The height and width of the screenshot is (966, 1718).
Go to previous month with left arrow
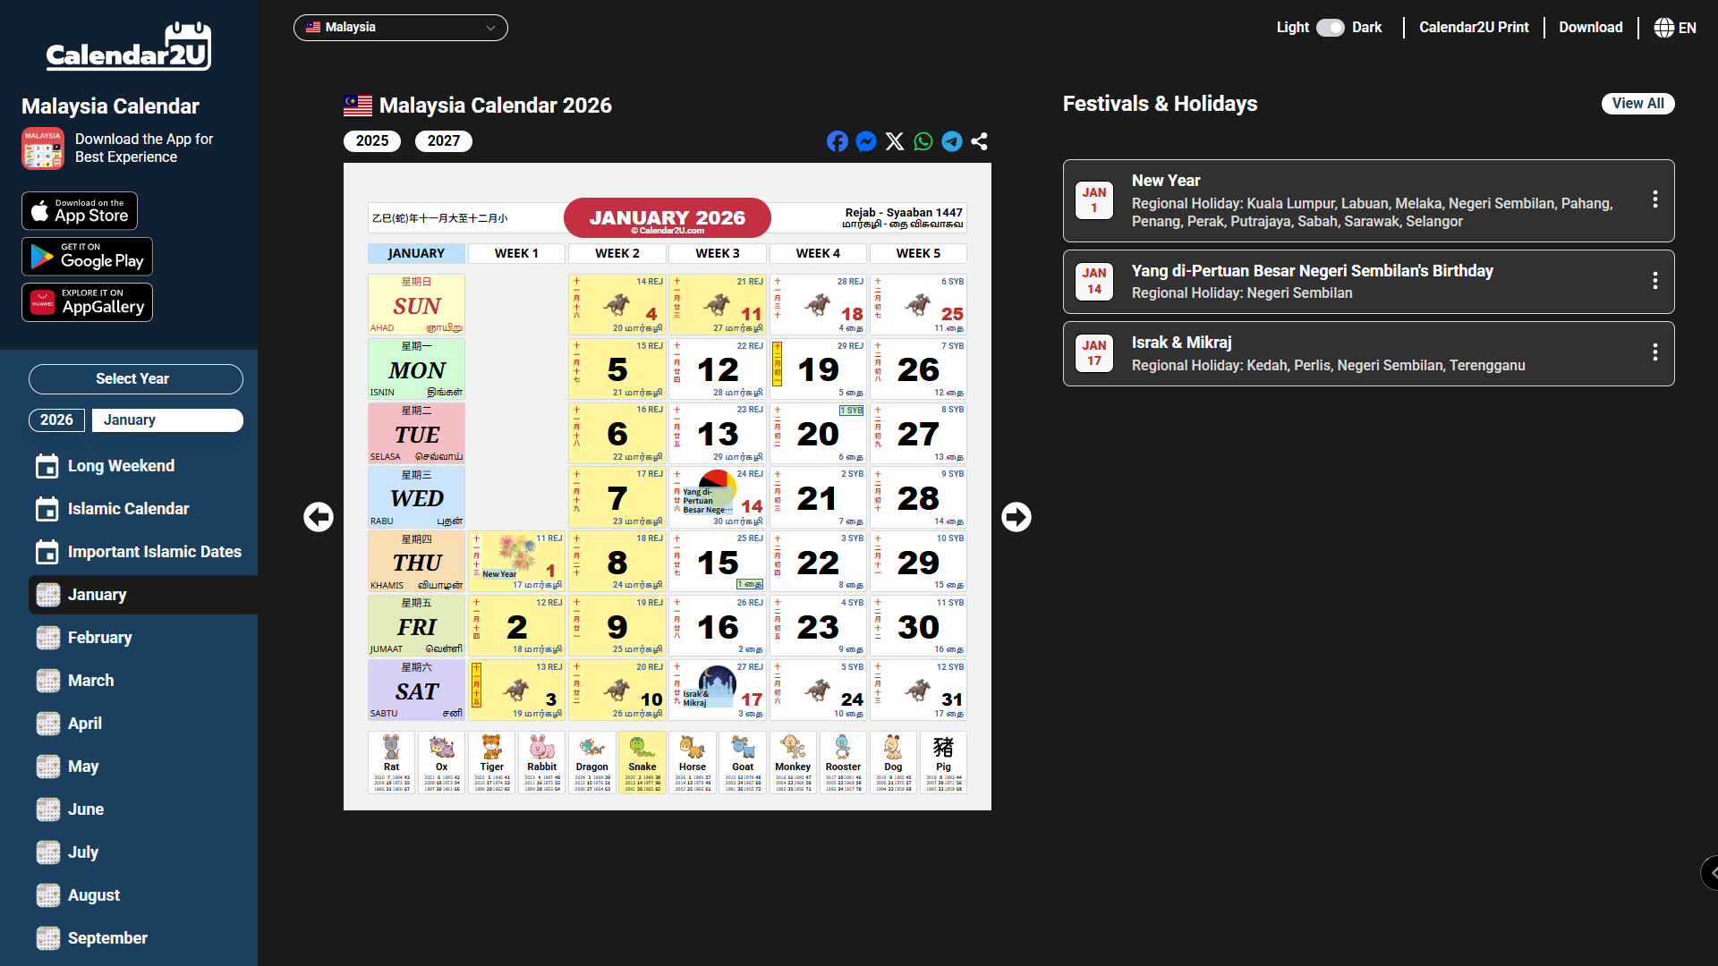click(x=319, y=517)
